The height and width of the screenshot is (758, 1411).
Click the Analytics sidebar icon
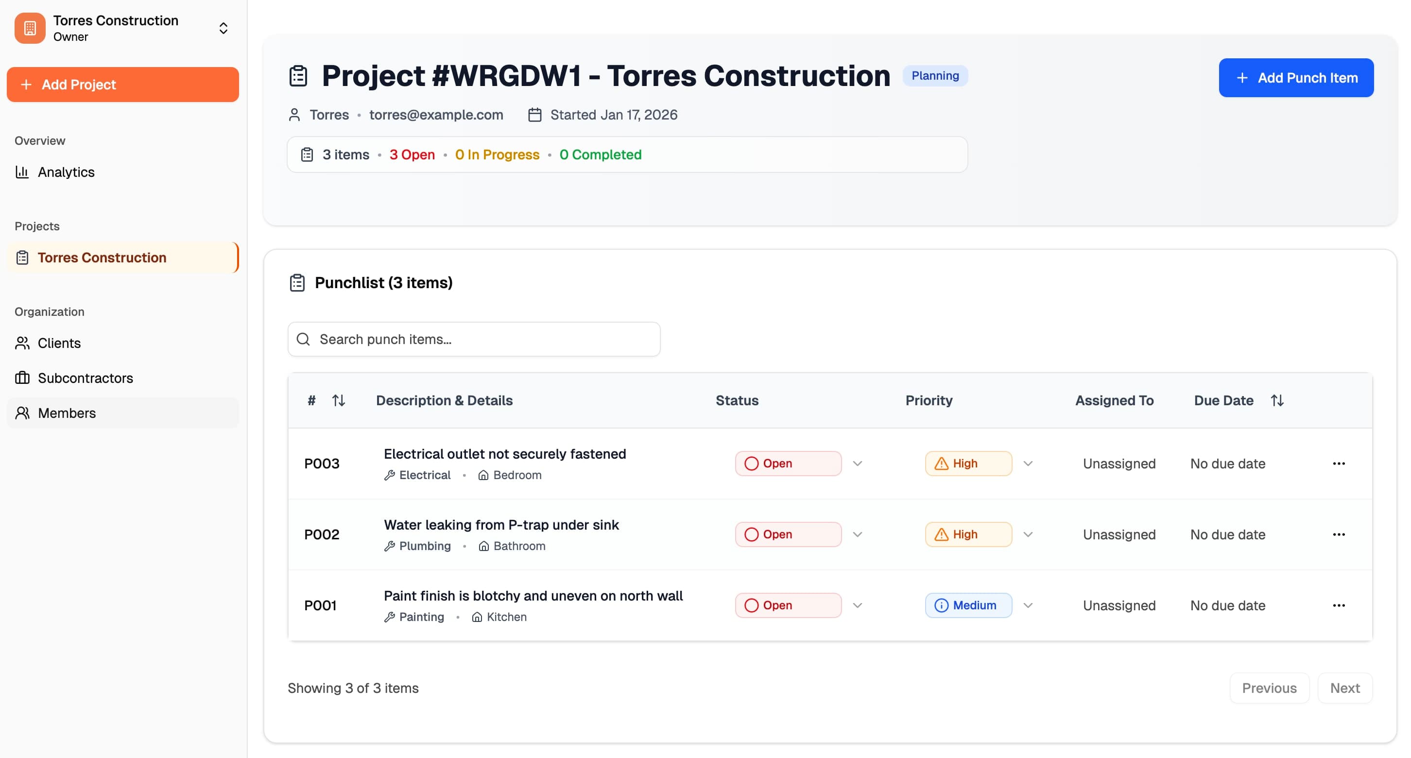tap(22, 172)
